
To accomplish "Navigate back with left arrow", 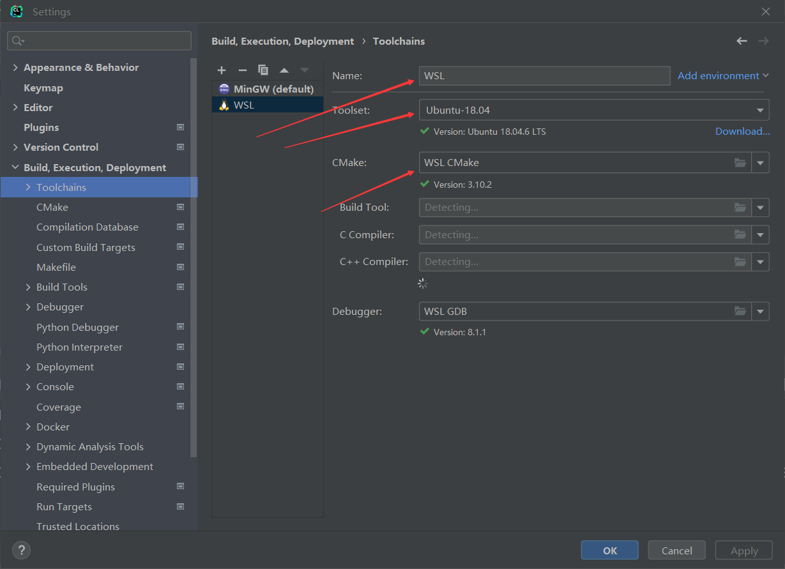I will [742, 41].
